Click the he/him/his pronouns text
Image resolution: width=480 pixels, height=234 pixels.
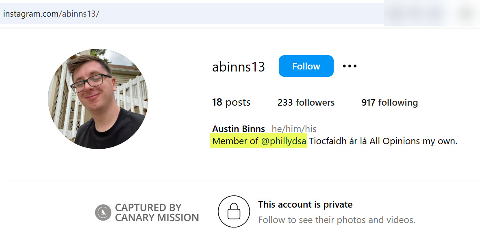pyautogui.click(x=294, y=129)
